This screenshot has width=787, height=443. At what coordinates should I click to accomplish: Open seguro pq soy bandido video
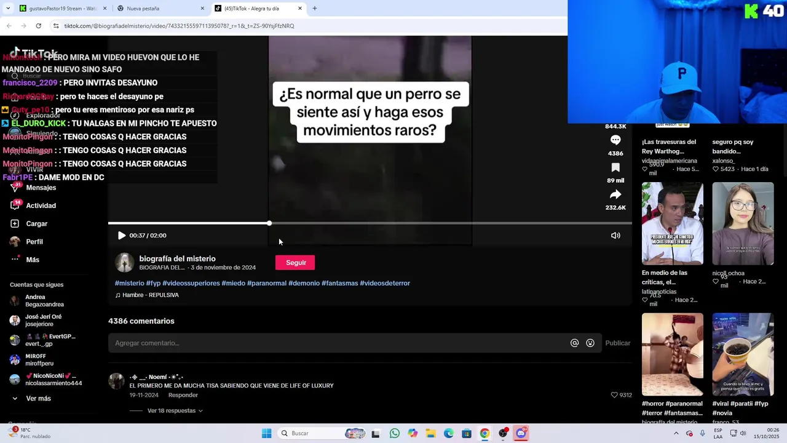733,146
